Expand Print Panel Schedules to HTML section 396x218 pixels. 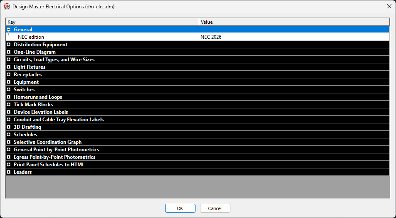pos(9,165)
